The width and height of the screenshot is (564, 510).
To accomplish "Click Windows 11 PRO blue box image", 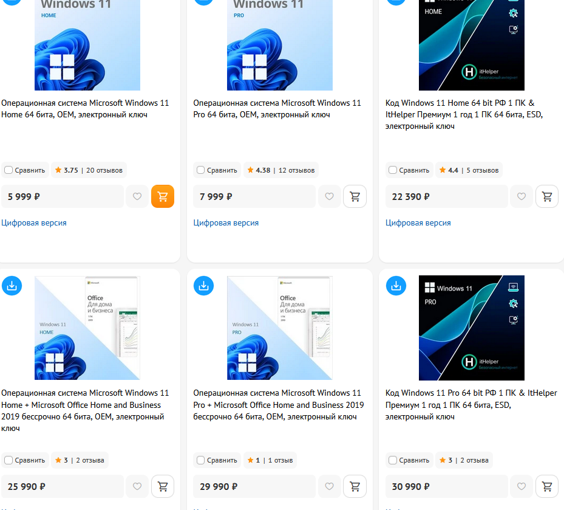I will pyautogui.click(x=280, y=45).
